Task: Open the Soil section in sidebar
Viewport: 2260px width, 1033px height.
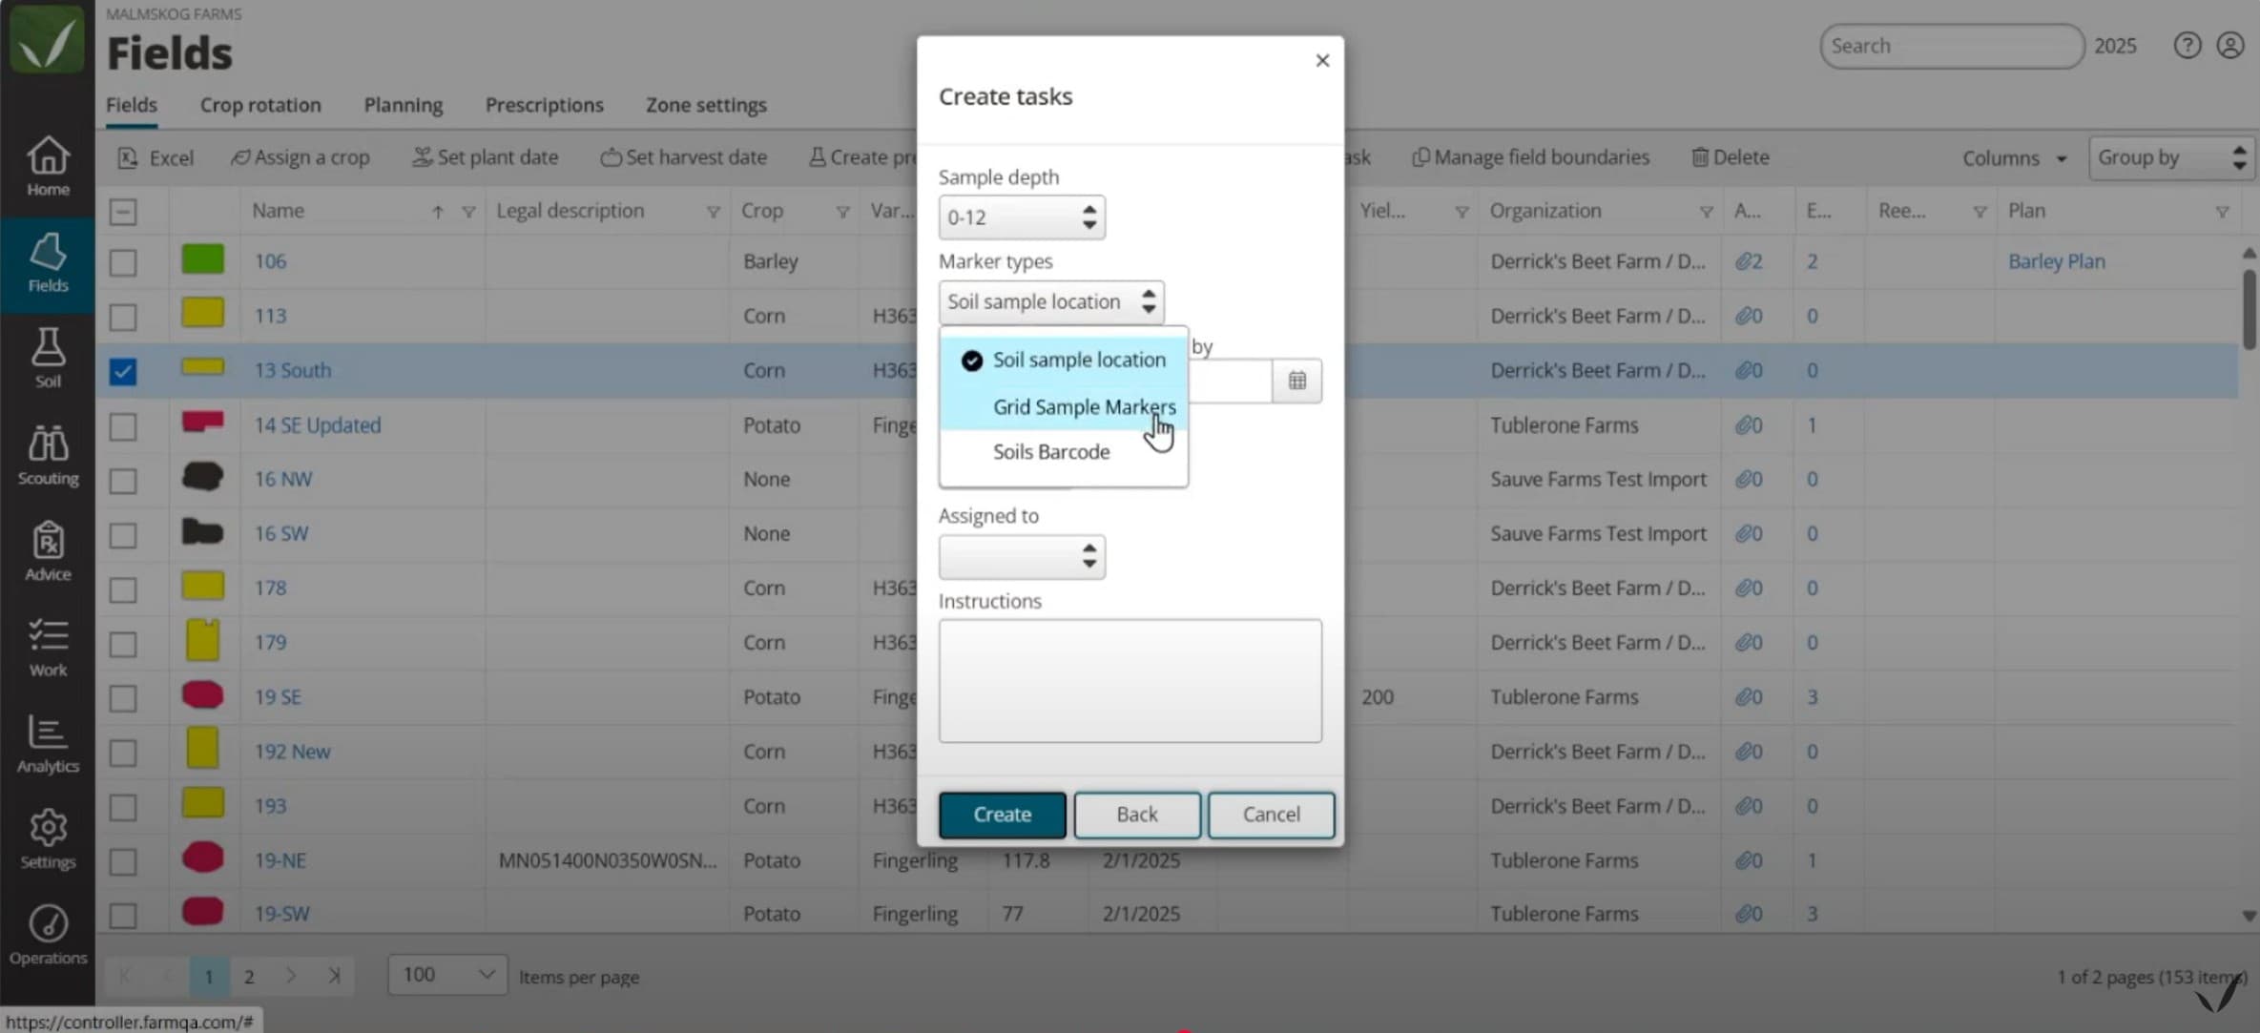Action: click(x=48, y=358)
